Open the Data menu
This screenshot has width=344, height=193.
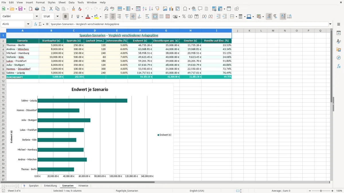pyautogui.click(x=72, y=2)
